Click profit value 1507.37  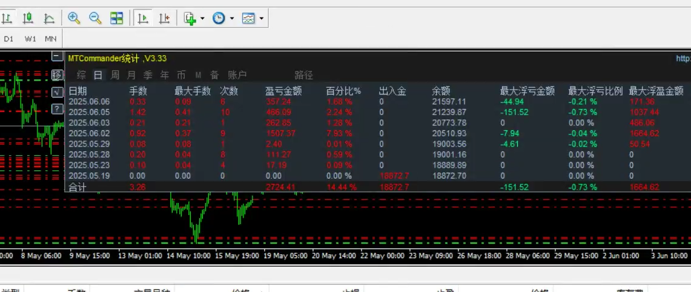[x=280, y=133]
